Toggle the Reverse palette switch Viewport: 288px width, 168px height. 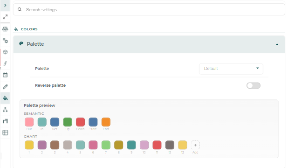coord(254,85)
